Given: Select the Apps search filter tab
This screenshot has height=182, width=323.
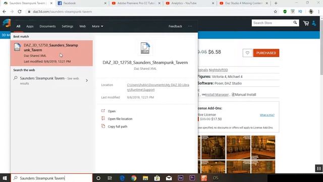Looking at the screenshot, I should tap(30, 26).
